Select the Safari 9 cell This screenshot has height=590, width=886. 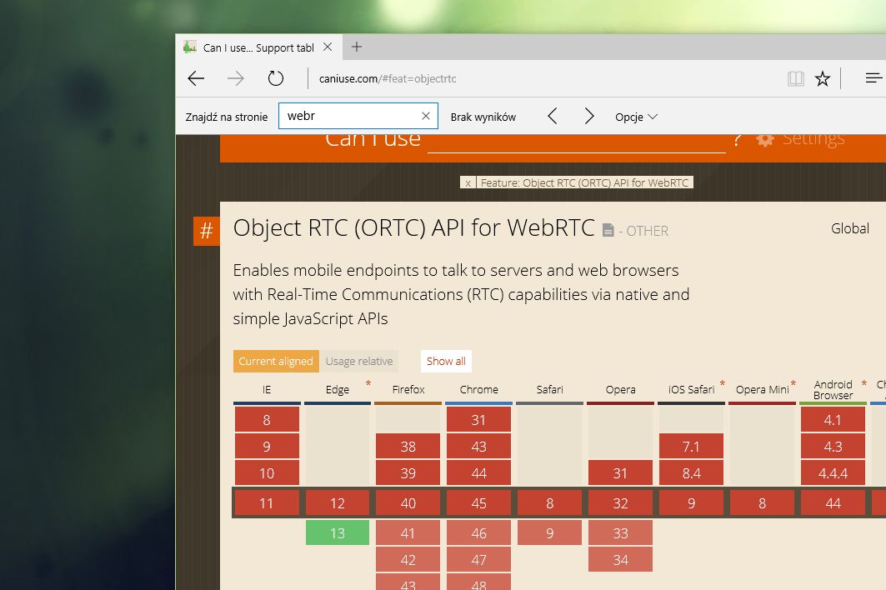pos(550,533)
